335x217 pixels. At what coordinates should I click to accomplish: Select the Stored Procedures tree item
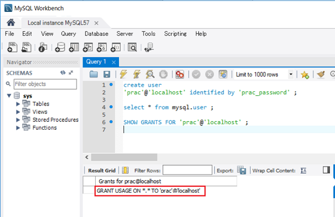pos(56,120)
